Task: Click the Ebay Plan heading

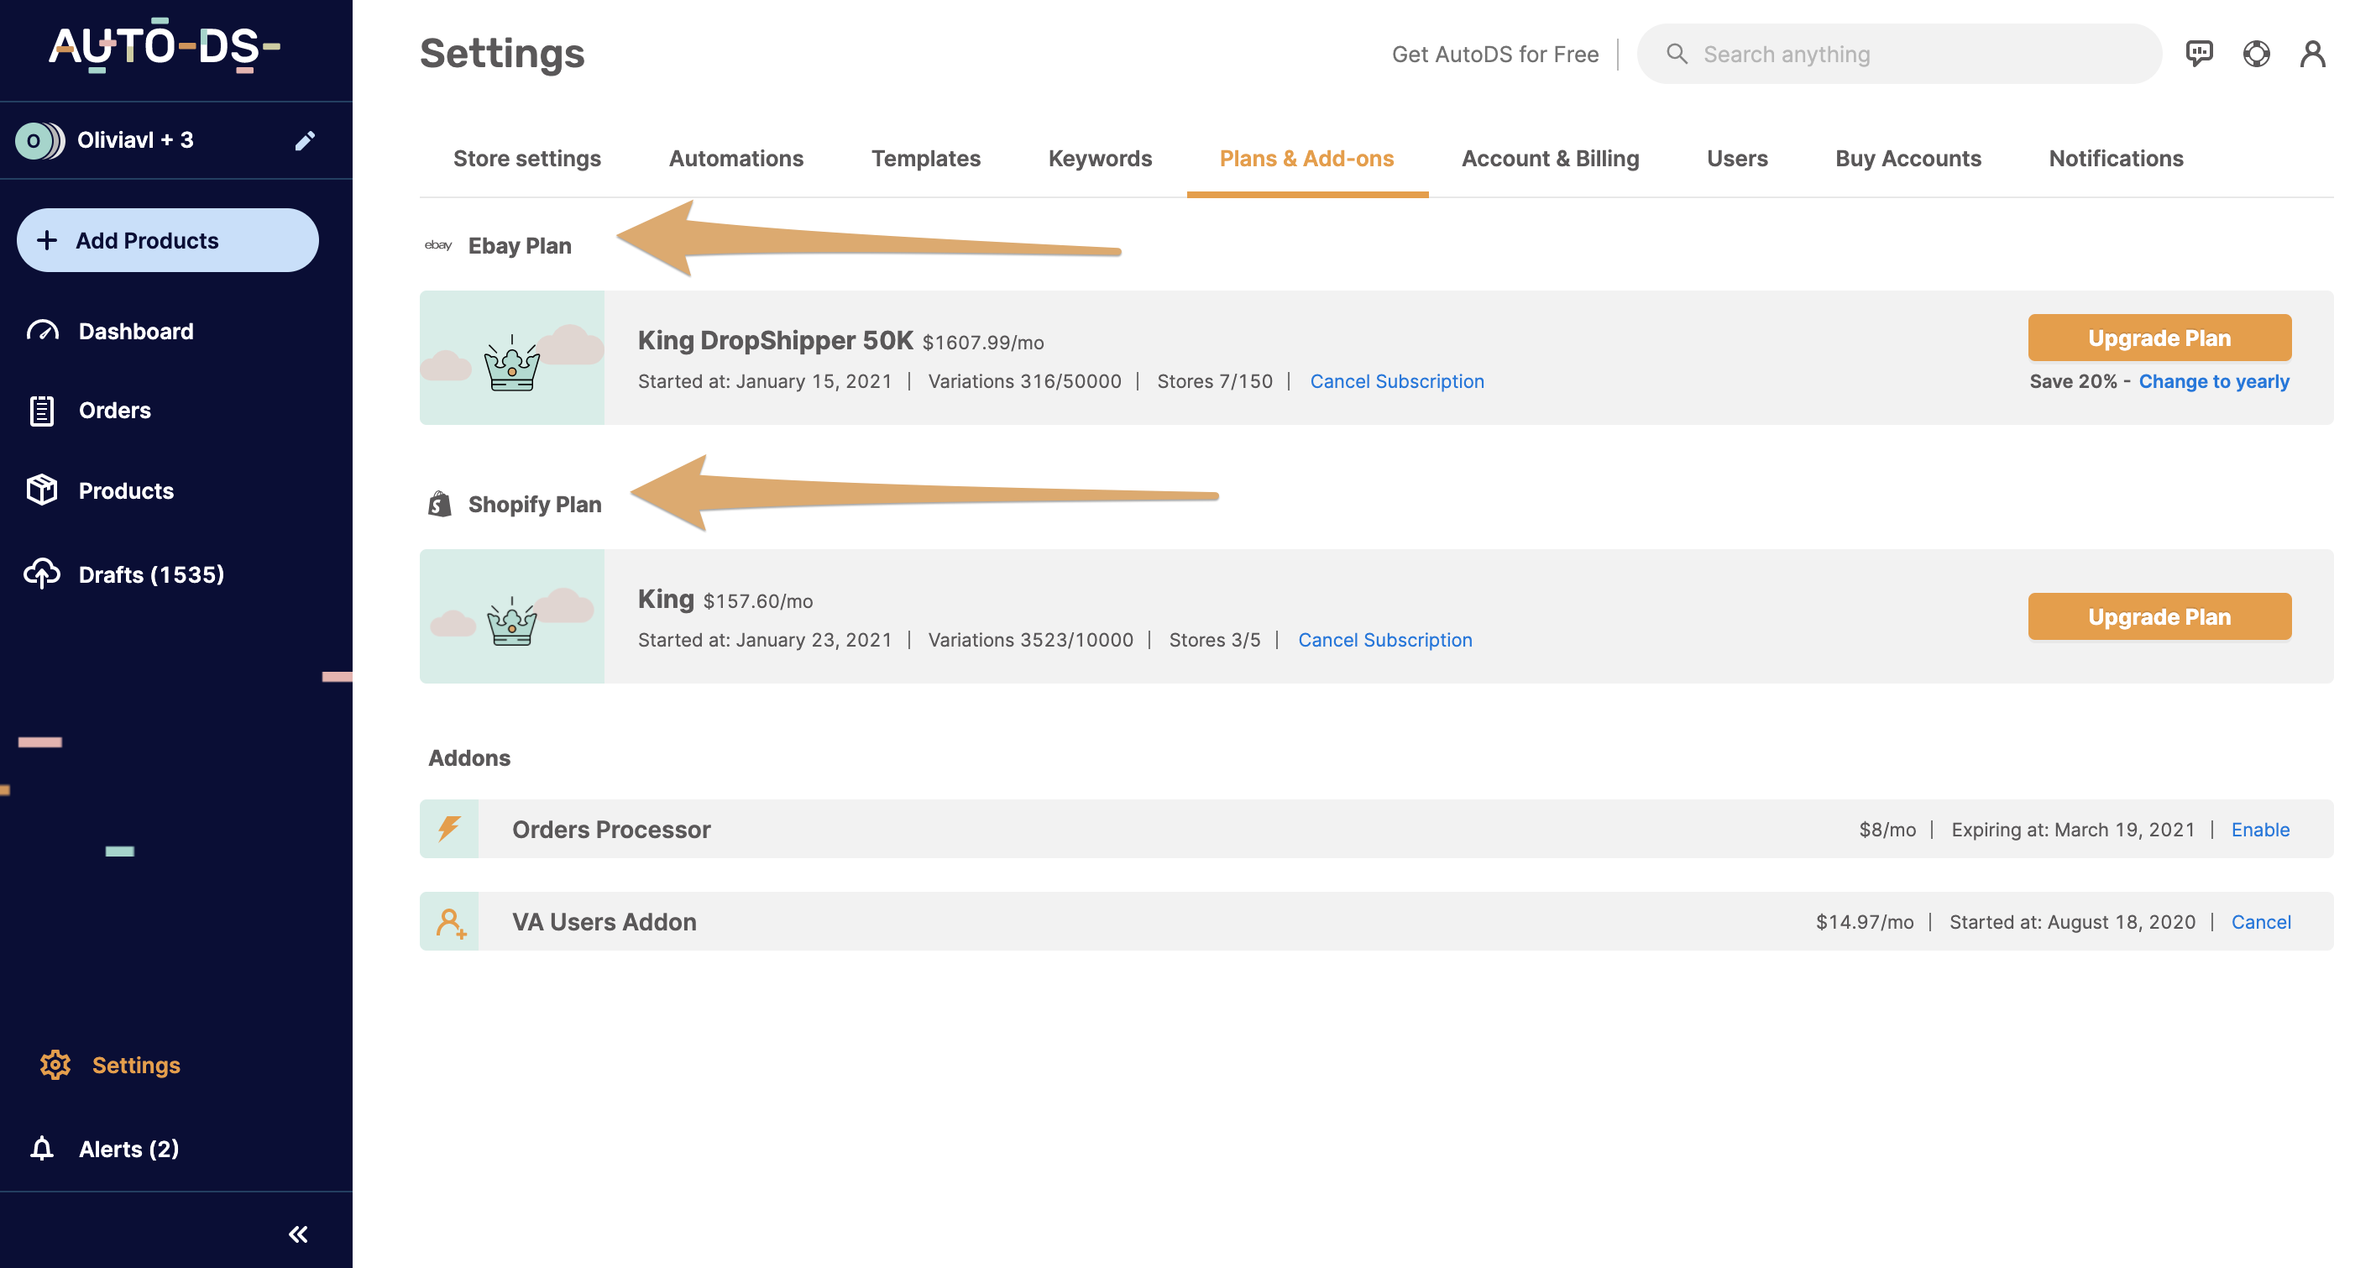Action: [520, 245]
